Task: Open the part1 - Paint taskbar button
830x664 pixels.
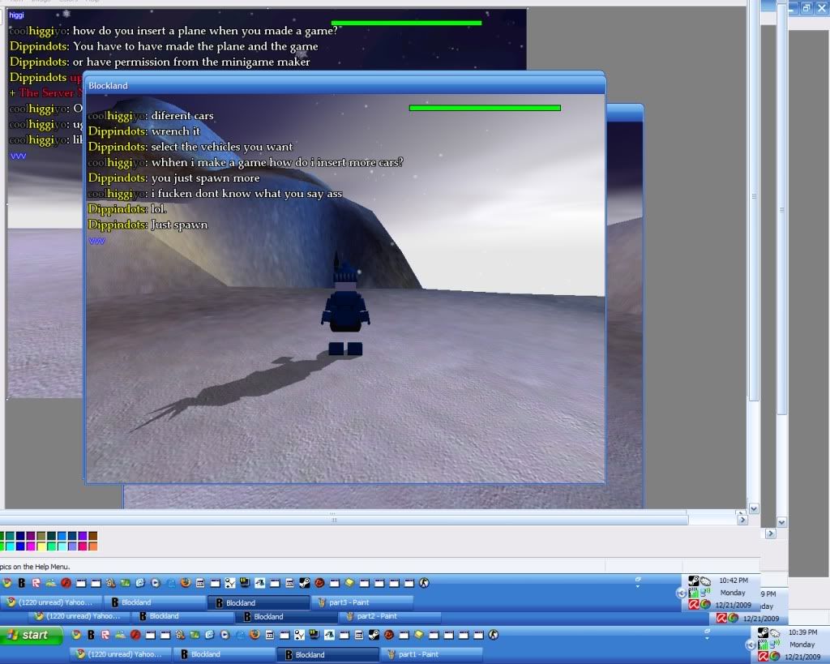Action: point(433,654)
